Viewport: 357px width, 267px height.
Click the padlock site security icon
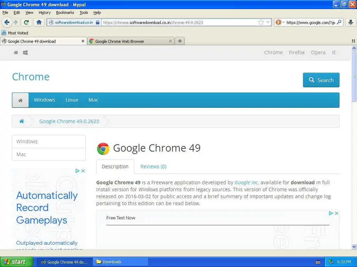tap(98, 22)
